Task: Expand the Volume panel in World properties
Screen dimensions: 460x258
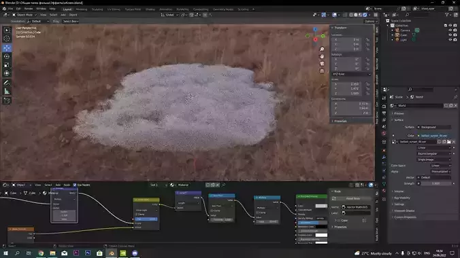Action: pos(399,191)
